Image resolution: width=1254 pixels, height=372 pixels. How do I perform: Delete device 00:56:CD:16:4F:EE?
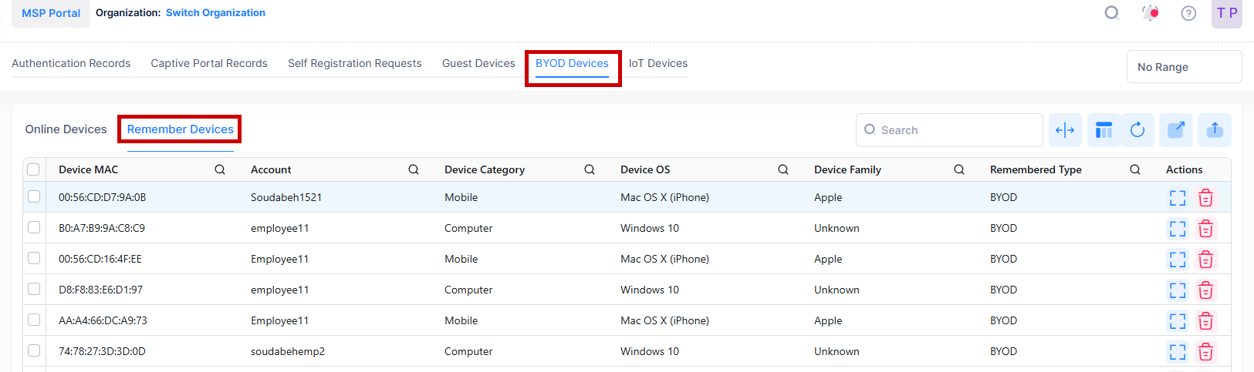pyautogui.click(x=1205, y=260)
